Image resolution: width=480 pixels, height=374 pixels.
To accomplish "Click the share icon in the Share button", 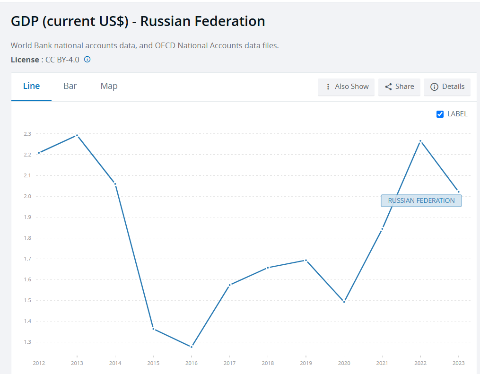I will [388, 87].
